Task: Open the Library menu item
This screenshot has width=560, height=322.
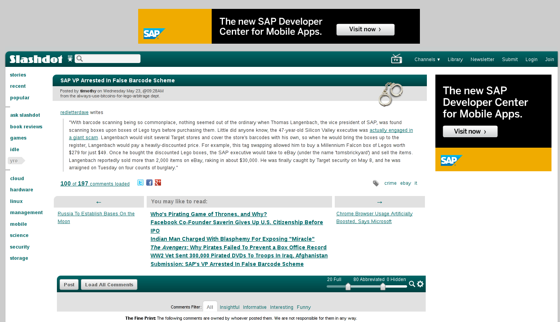Action: click(x=455, y=60)
